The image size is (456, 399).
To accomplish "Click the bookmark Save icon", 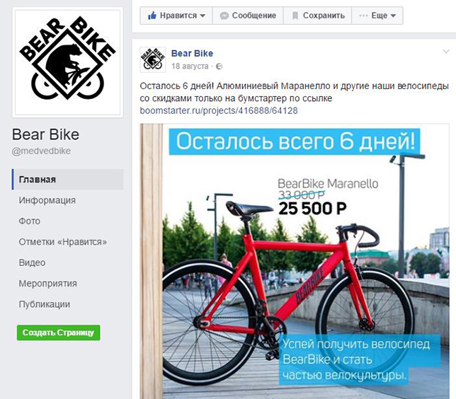I will [295, 16].
